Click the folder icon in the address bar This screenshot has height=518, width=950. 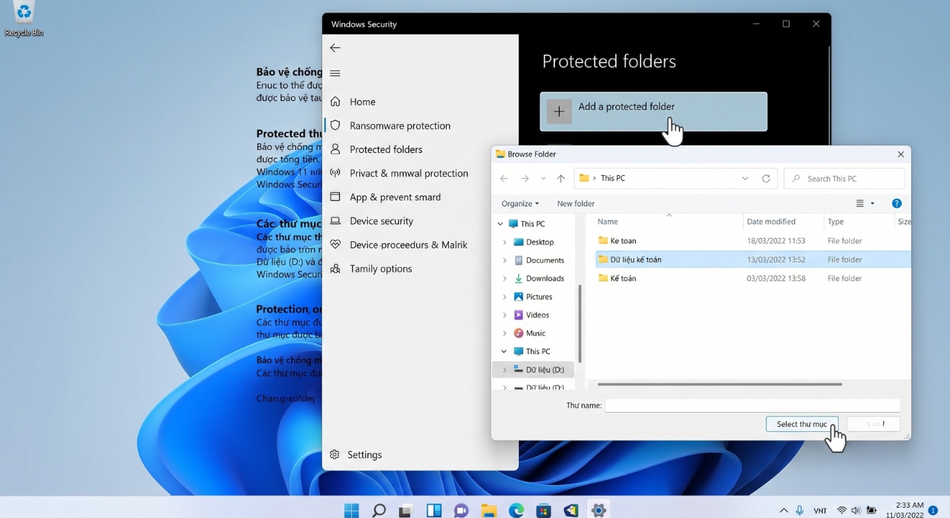(x=584, y=178)
